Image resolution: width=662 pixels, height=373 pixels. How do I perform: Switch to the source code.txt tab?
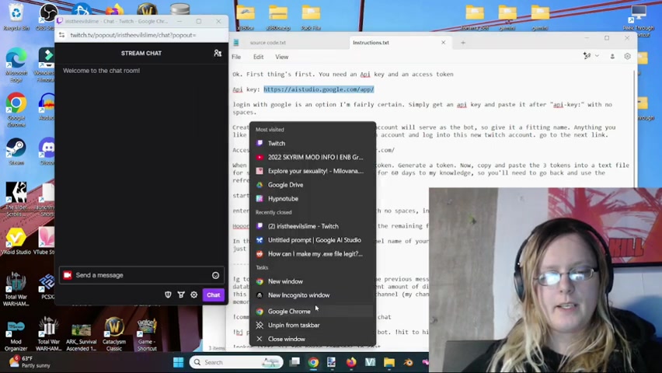(x=267, y=43)
